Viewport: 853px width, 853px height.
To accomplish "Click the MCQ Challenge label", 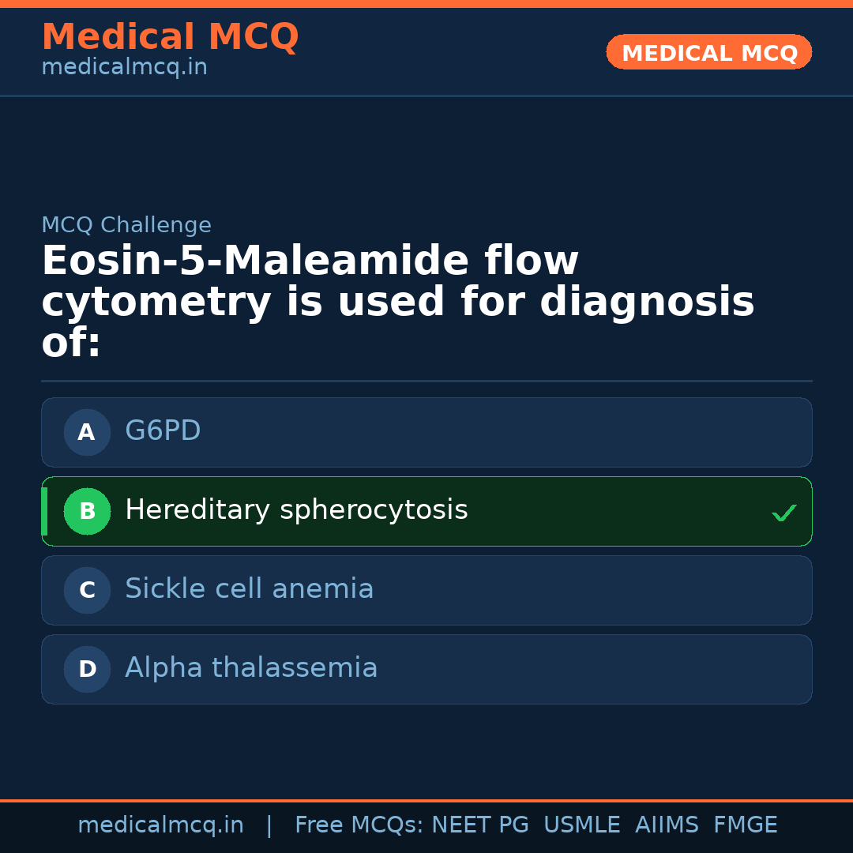I will pyautogui.click(x=126, y=225).
